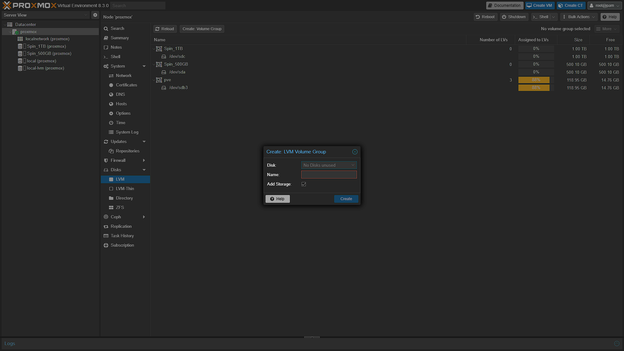Click the Subscription lifebuoy icon
624x351 pixels.
click(106, 245)
